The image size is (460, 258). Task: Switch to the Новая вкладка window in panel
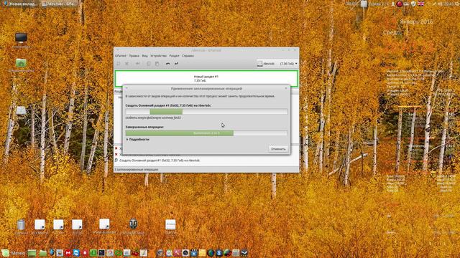point(20,4)
